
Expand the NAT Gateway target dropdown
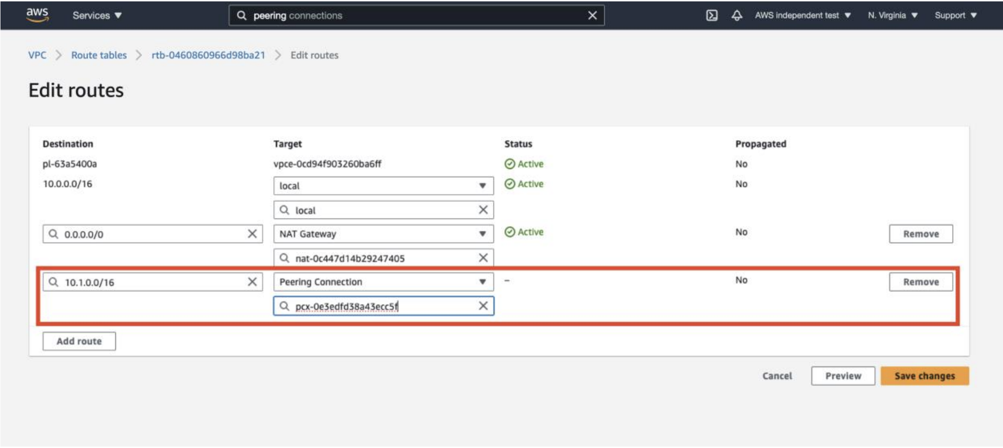click(x=482, y=234)
